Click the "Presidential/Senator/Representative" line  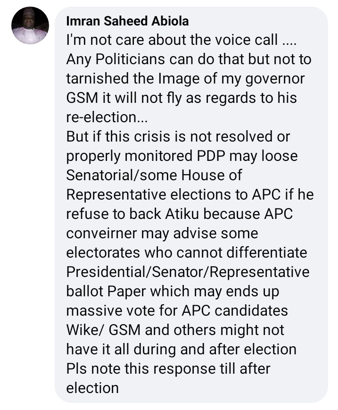point(188,272)
